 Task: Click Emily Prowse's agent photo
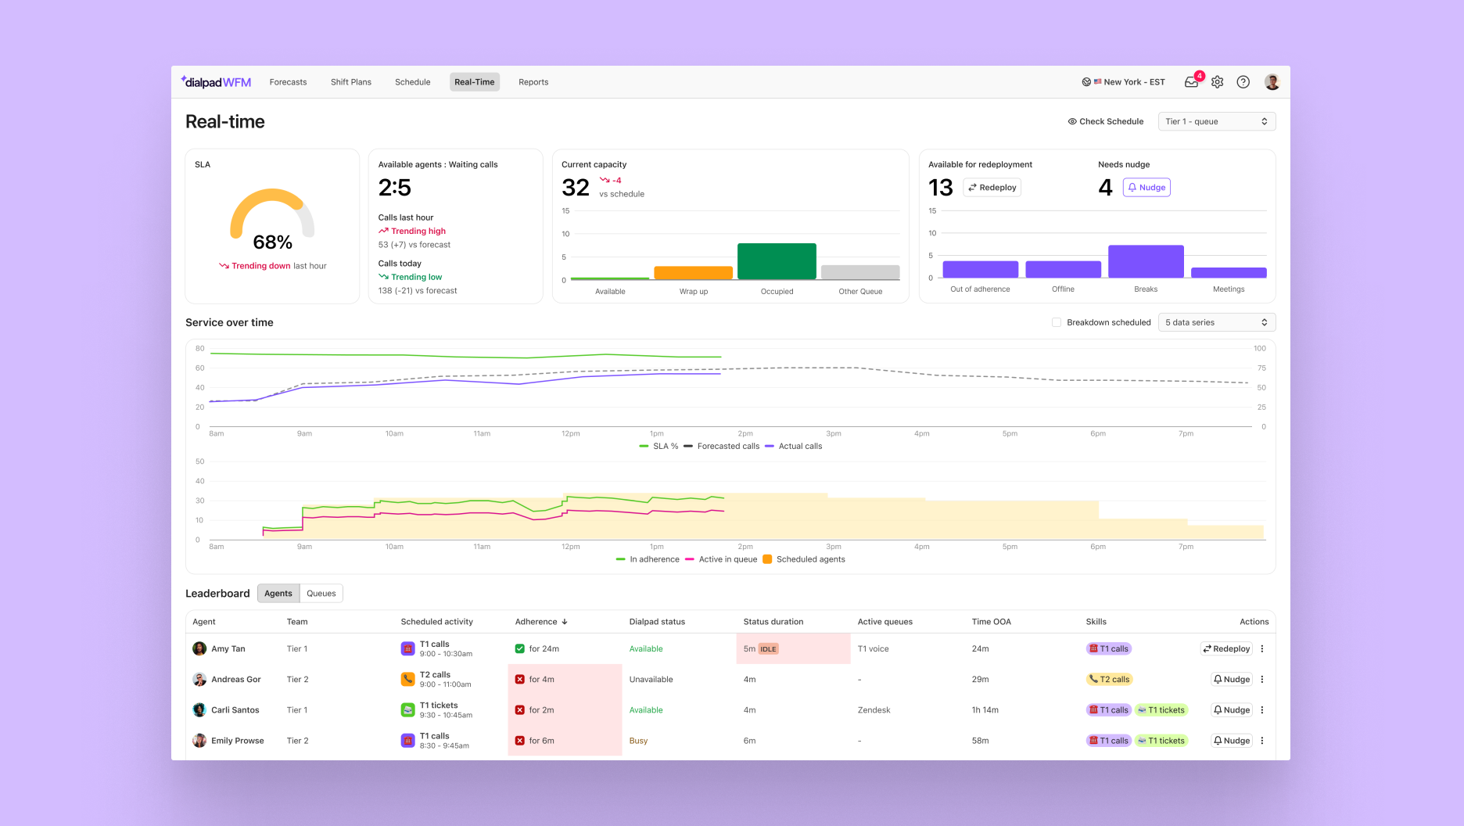click(x=200, y=740)
